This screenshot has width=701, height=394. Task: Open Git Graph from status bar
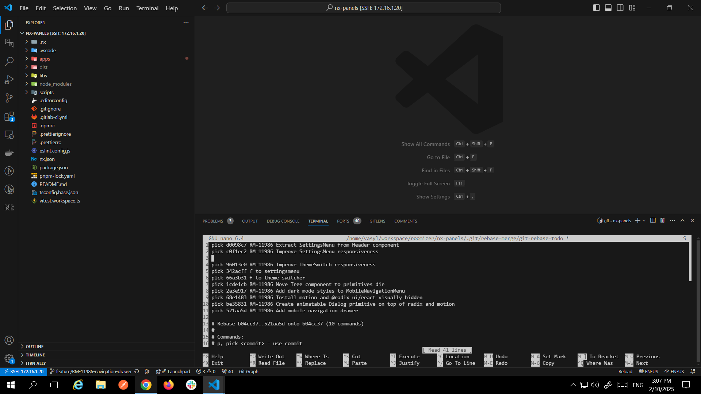249,371
